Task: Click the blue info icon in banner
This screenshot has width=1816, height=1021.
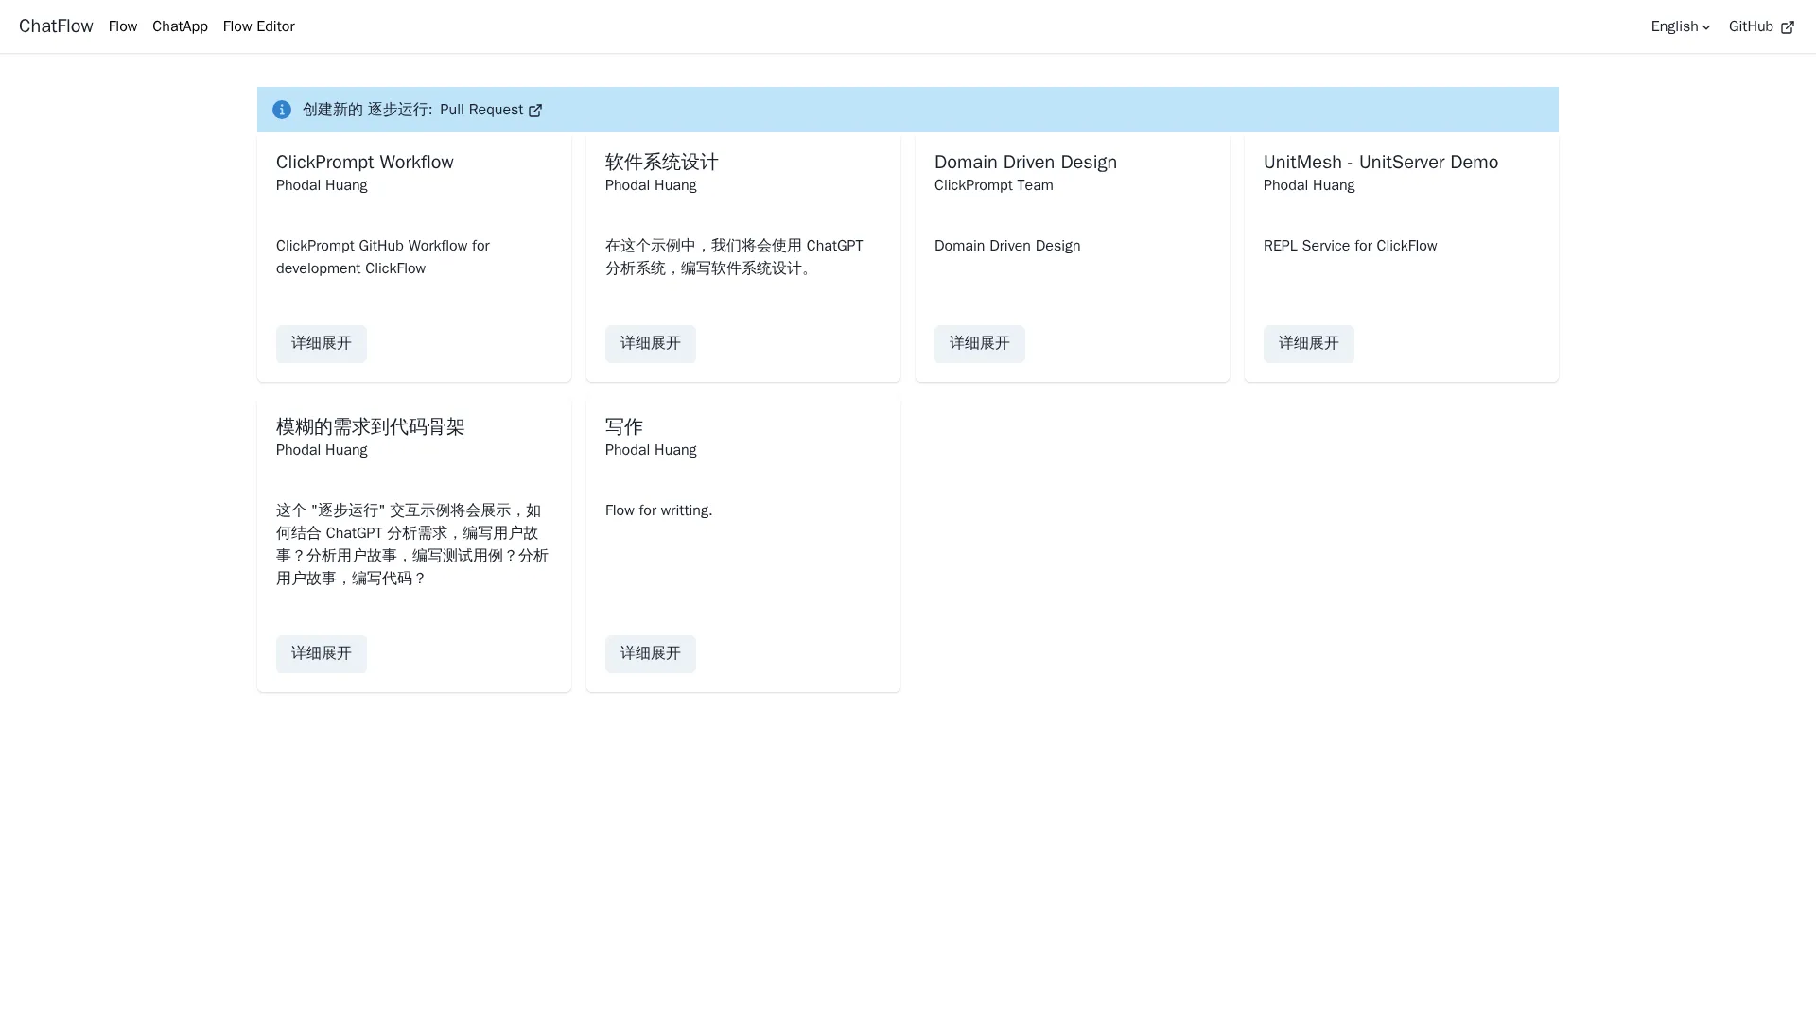Action: coord(282,110)
